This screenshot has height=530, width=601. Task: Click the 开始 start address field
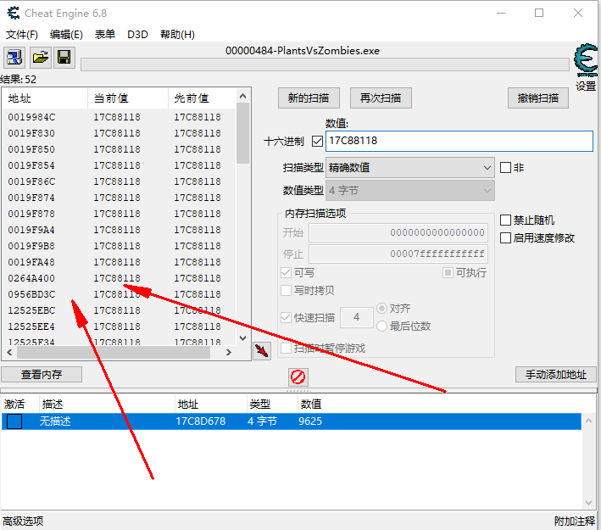[x=398, y=232]
